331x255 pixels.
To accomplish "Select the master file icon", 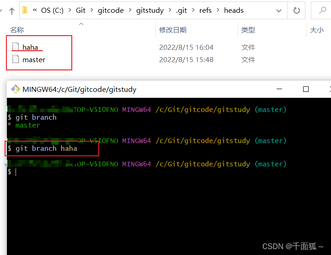I will (x=16, y=59).
